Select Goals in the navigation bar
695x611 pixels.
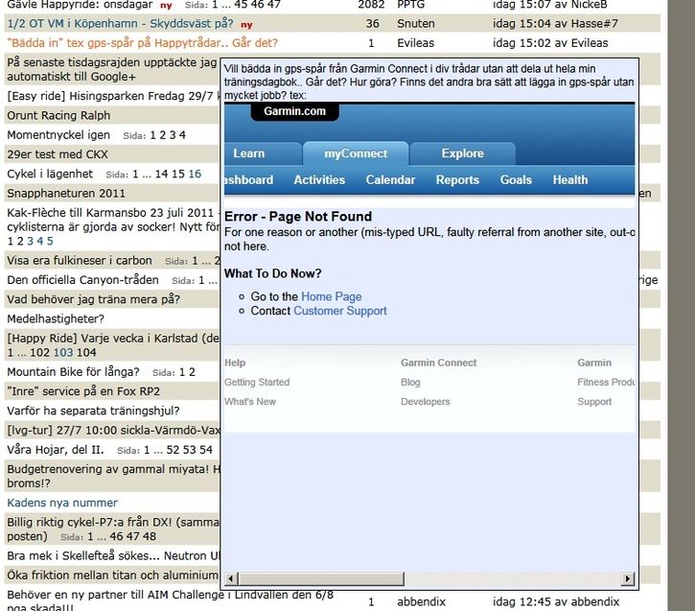point(516,179)
